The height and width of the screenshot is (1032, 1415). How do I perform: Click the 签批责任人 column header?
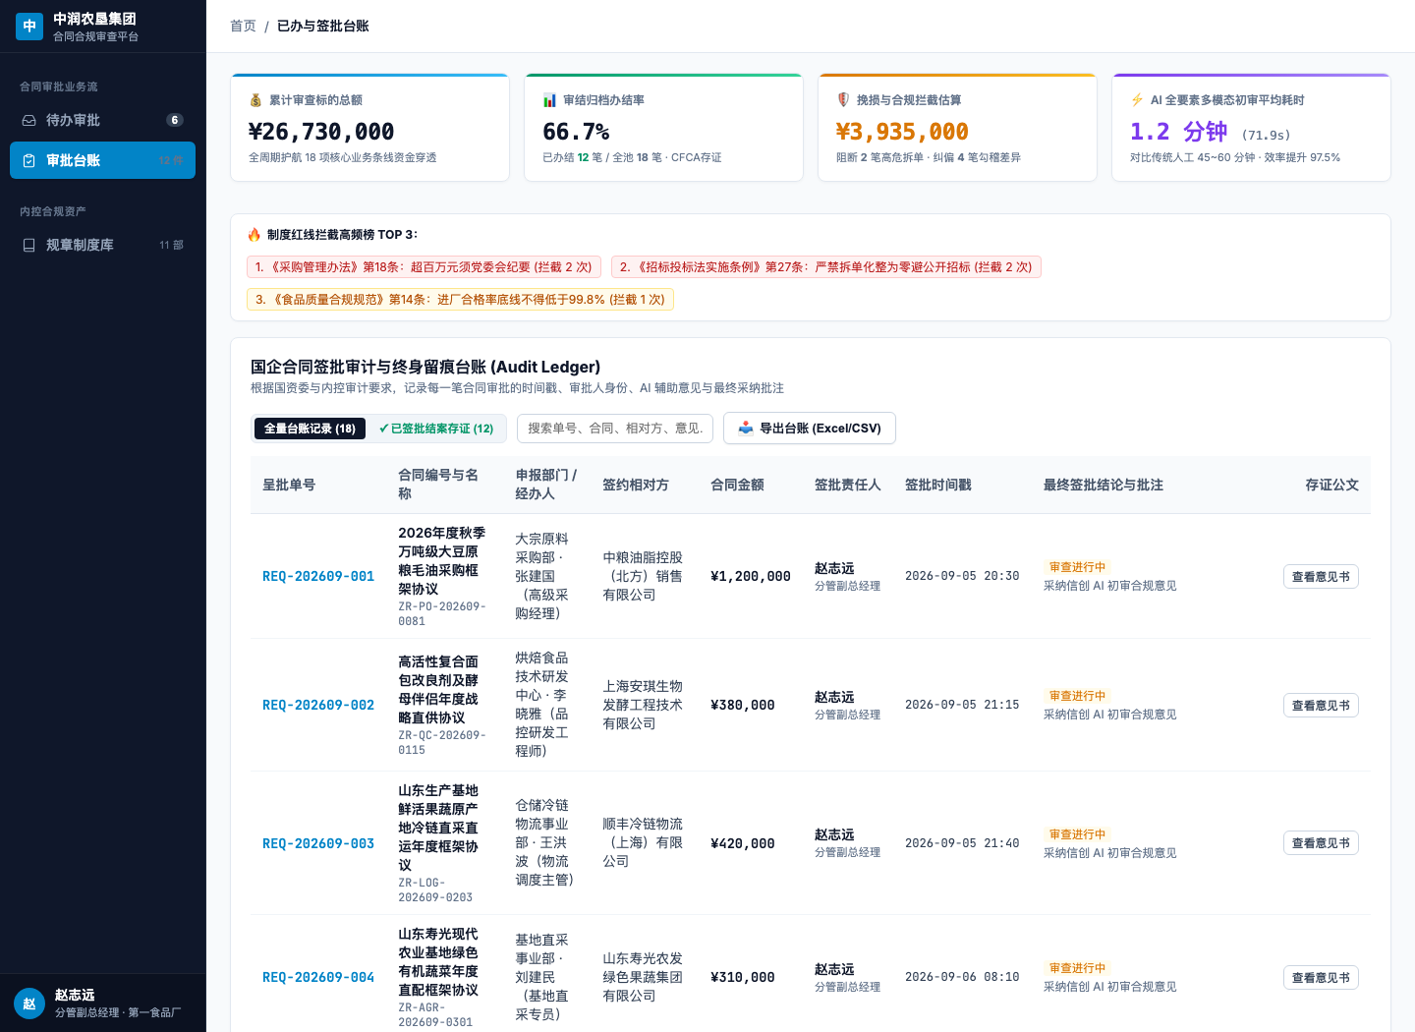click(848, 486)
